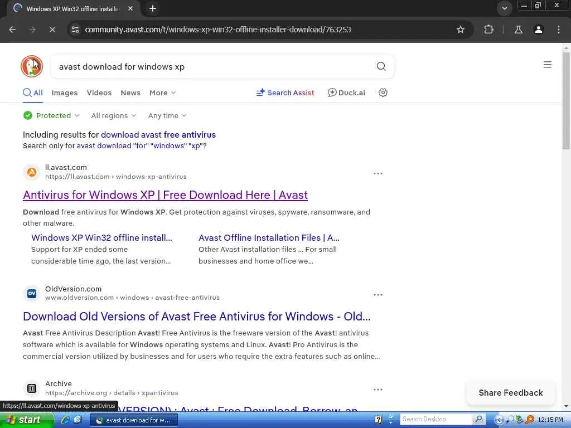571x428 pixels.
Task: Open 'Windows XP Win32 offline install' sublink
Action: [x=101, y=237]
